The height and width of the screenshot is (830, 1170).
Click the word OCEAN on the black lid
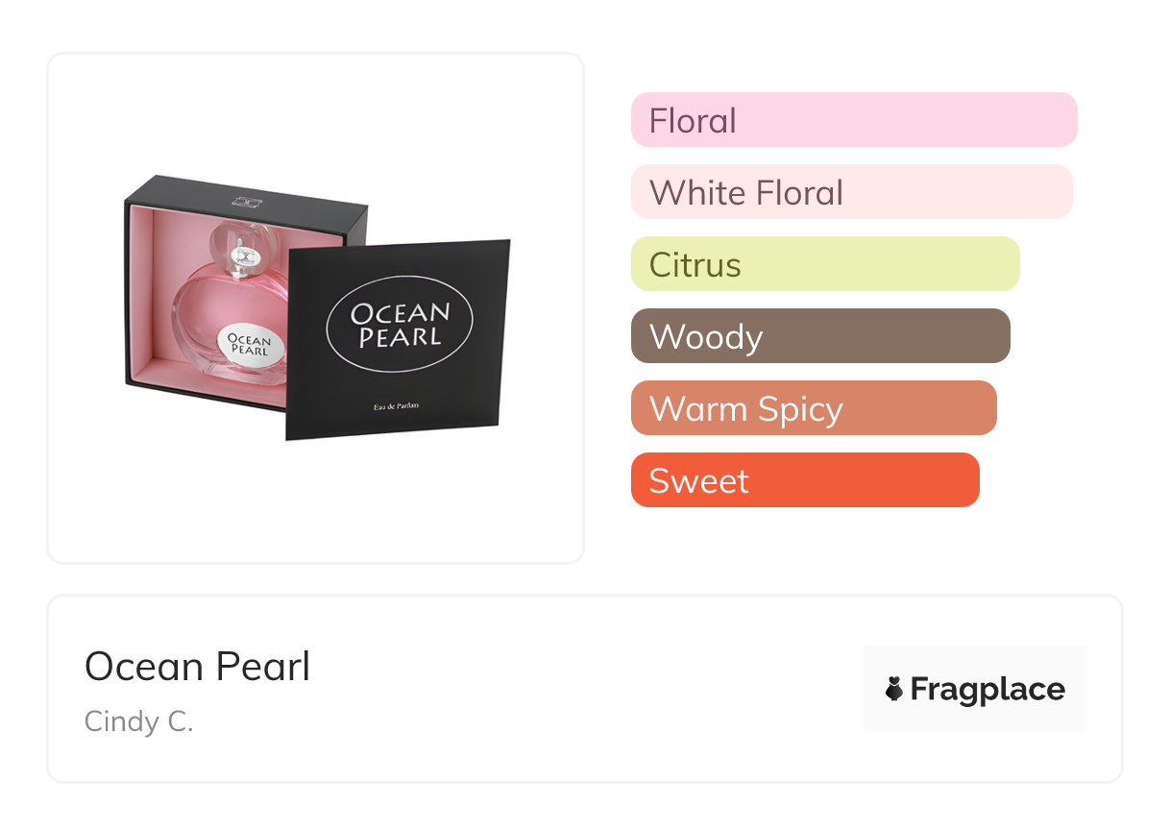(400, 313)
